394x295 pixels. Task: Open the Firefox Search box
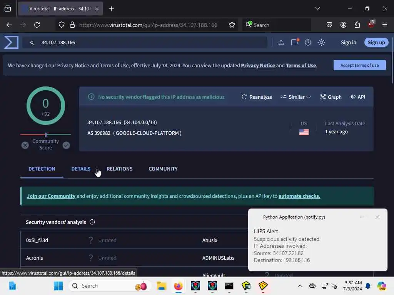(x=276, y=25)
